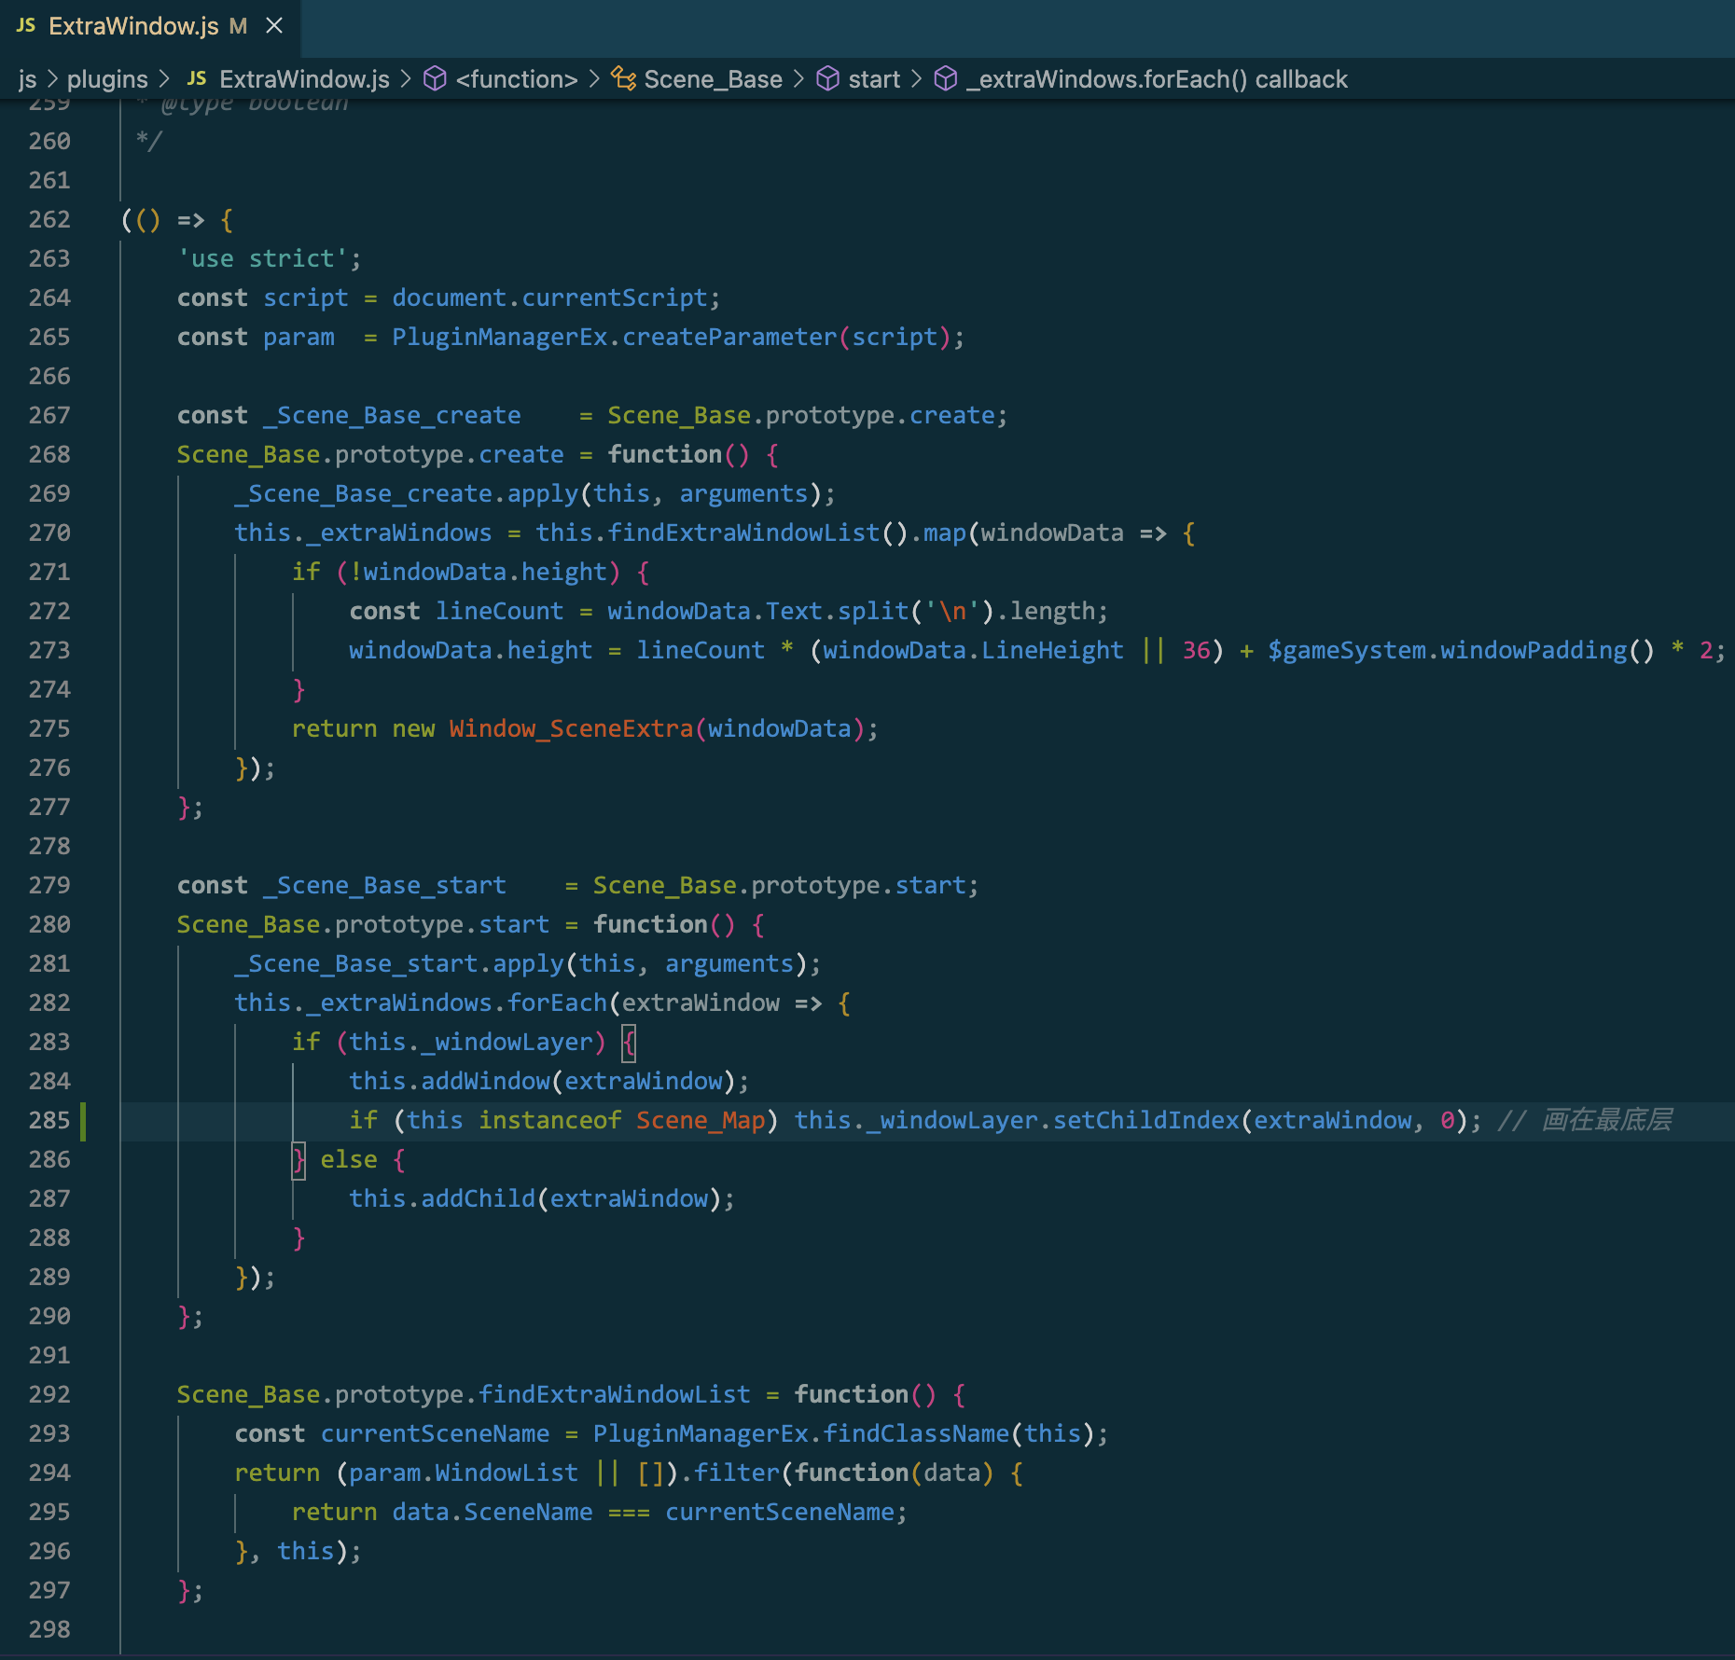Click line number 285 in the gutter
Screen dimensions: 1735x1660
pos(49,1120)
